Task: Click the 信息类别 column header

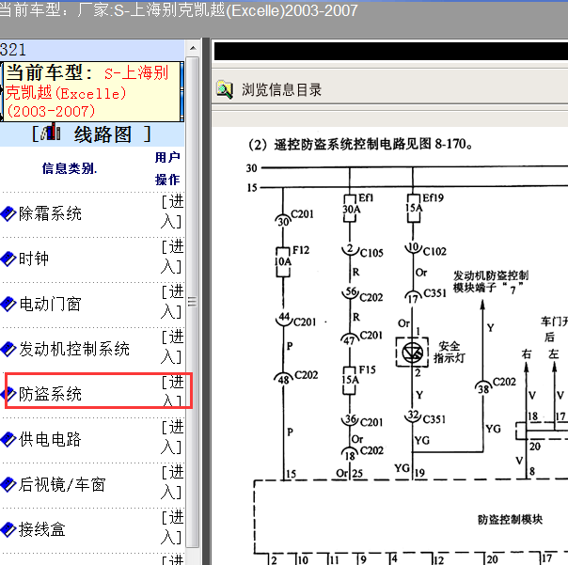Action: 70,168
